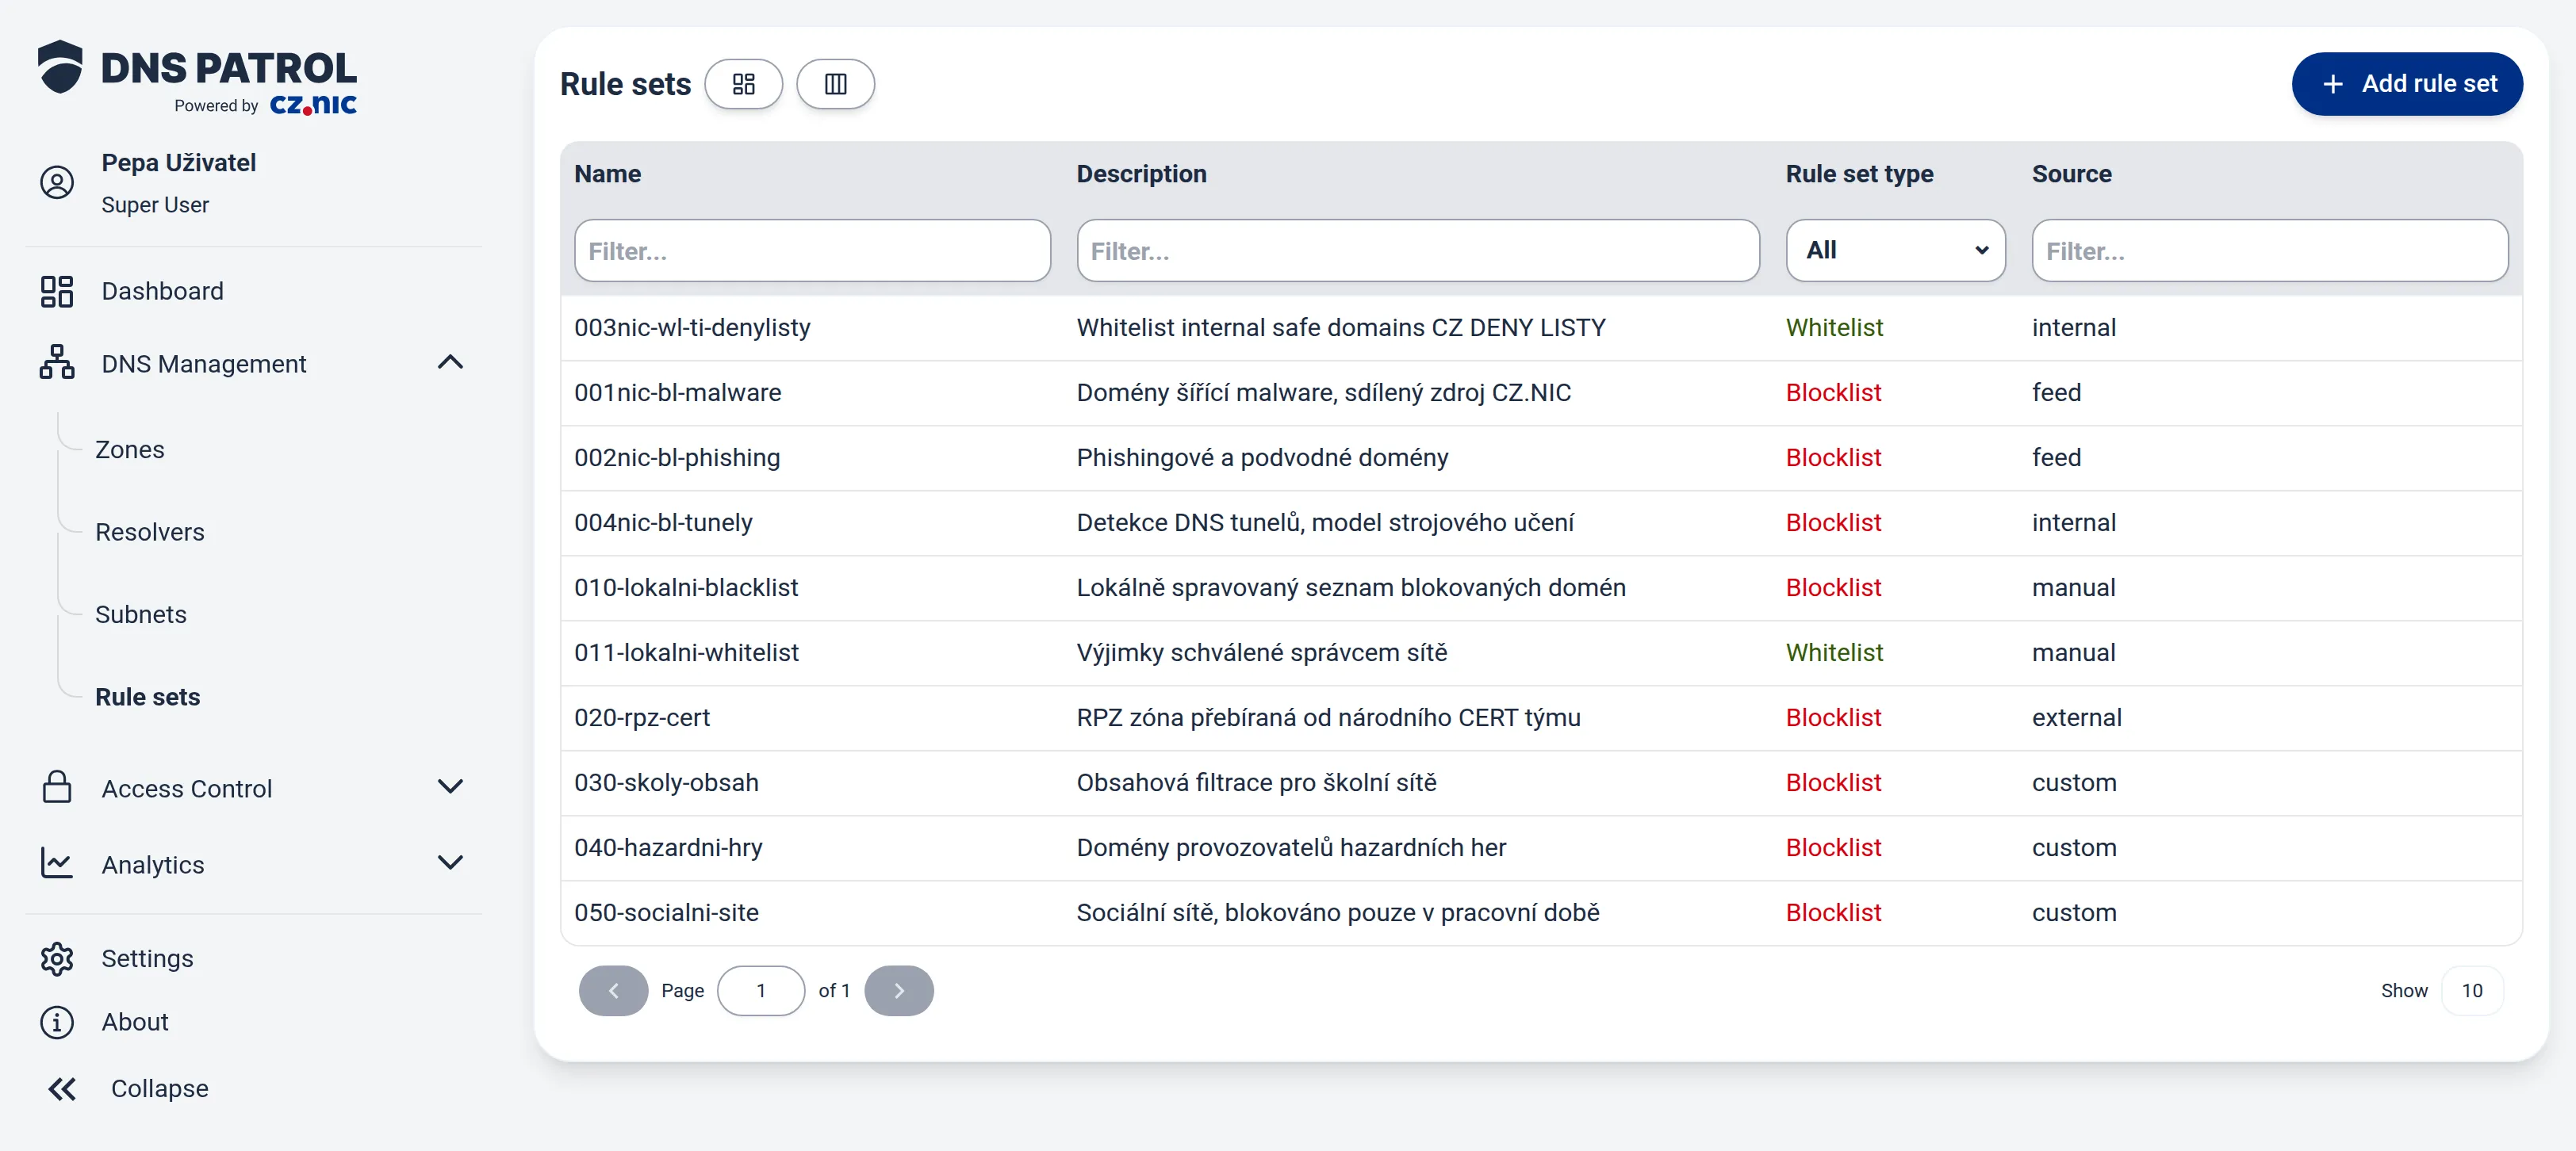Focus the Name filter field
The image size is (2576, 1151).
[812, 250]
